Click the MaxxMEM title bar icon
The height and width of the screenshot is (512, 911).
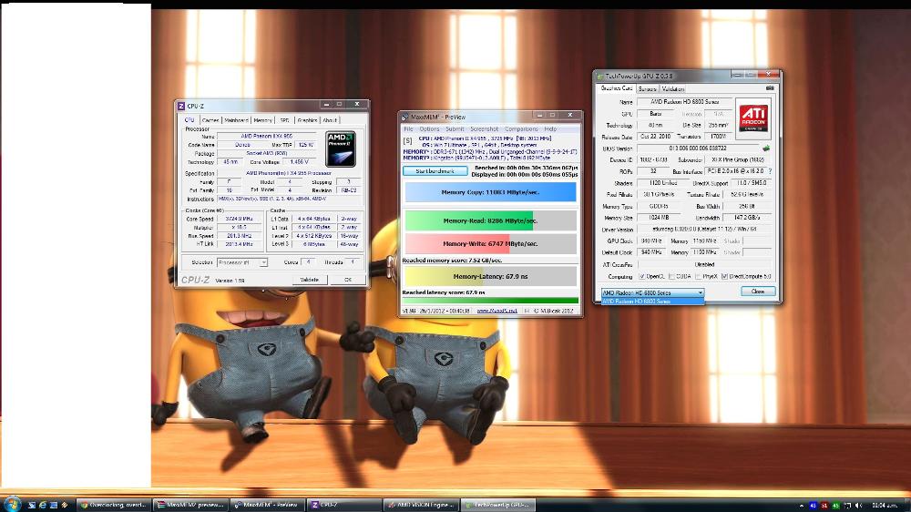click(x=405, y=117)
